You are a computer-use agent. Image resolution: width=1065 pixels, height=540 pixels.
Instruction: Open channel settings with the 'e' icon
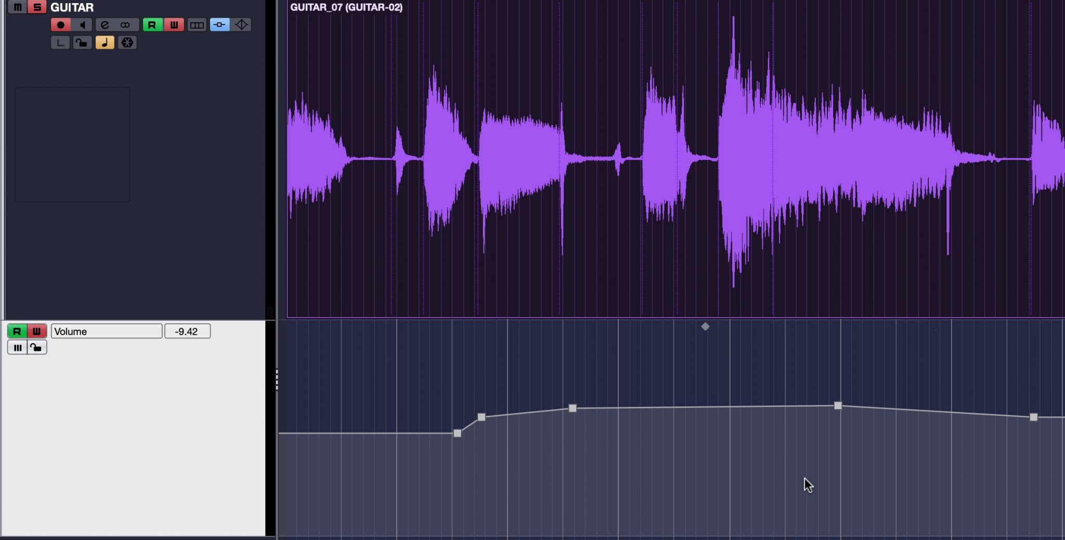(x=104, y=24)
